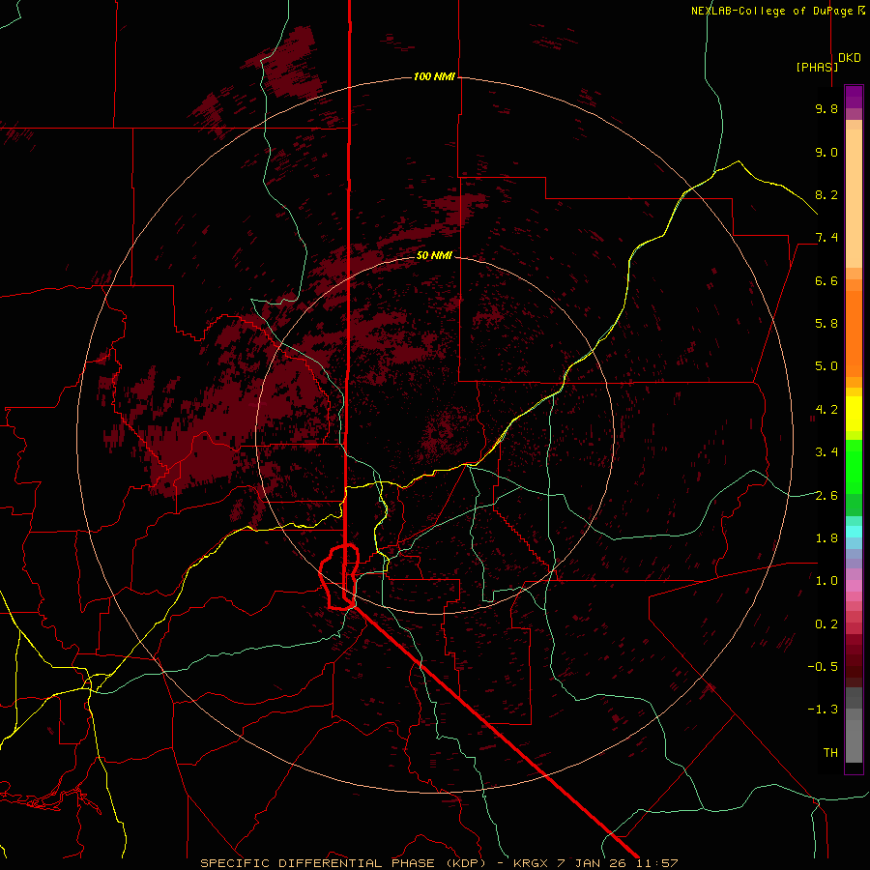Select the bright yellow band of color bar
The image size is (870, 870).
pyautogui.click(x=854, y=414)
